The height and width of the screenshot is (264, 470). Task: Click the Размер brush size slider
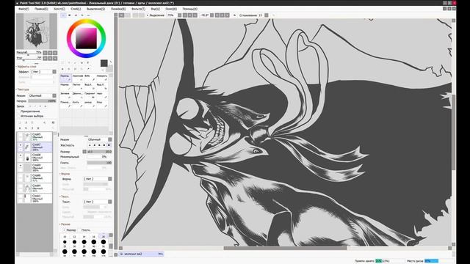click(x=99, y=152)
